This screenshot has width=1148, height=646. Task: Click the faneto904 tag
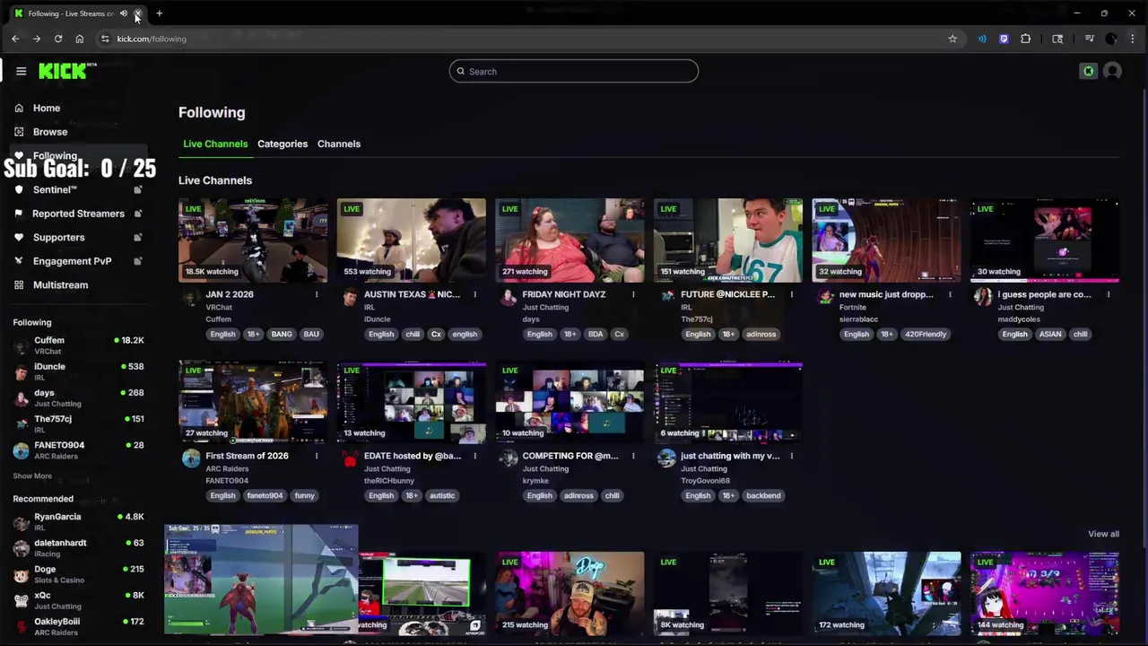click(x=265, y=495)
